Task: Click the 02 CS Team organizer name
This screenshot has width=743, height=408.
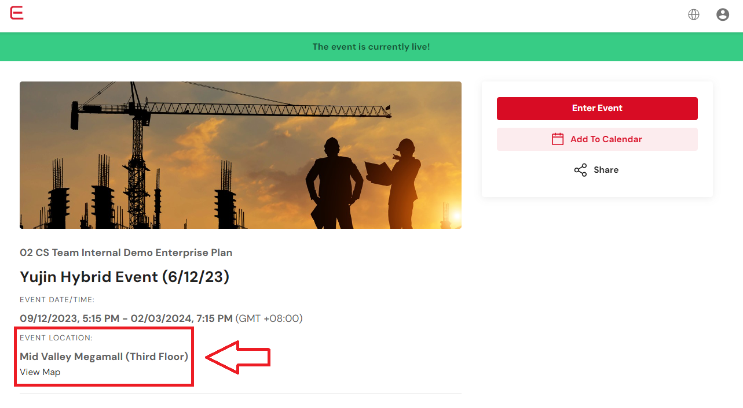Action: [126, 253]
